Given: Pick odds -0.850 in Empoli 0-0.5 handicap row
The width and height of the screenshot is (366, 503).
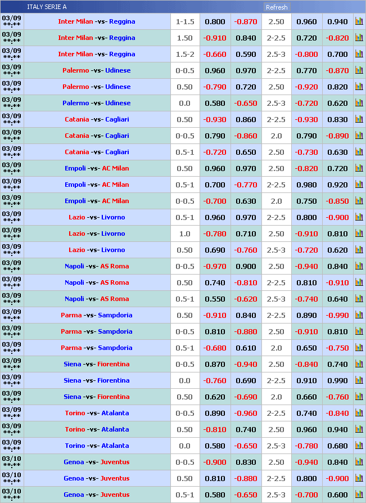Looking at the screenshot, I should click(x=337, y=201).
